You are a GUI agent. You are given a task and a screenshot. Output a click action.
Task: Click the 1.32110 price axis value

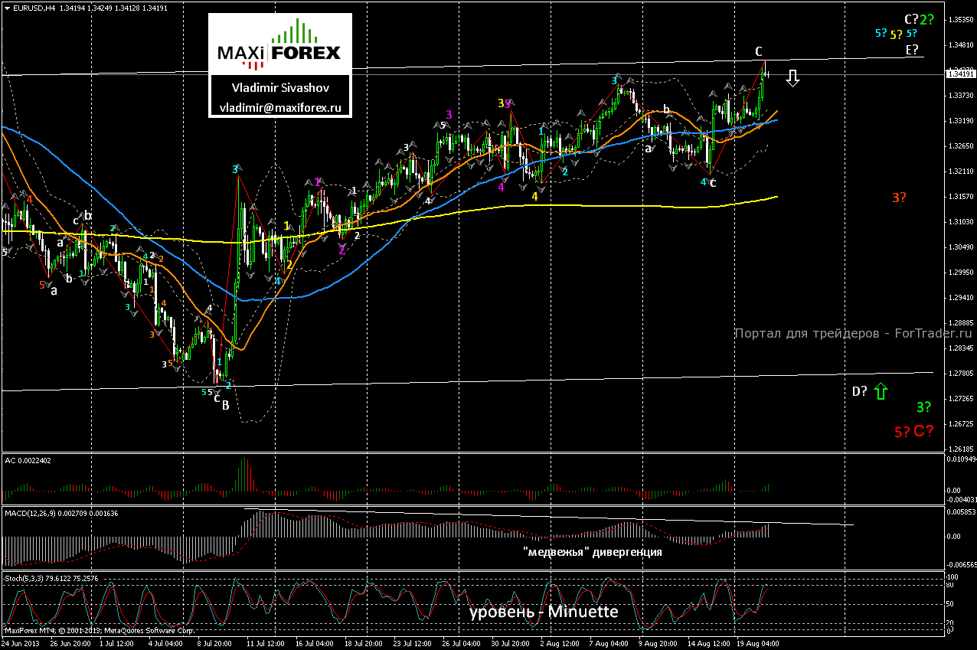point(961,171)
